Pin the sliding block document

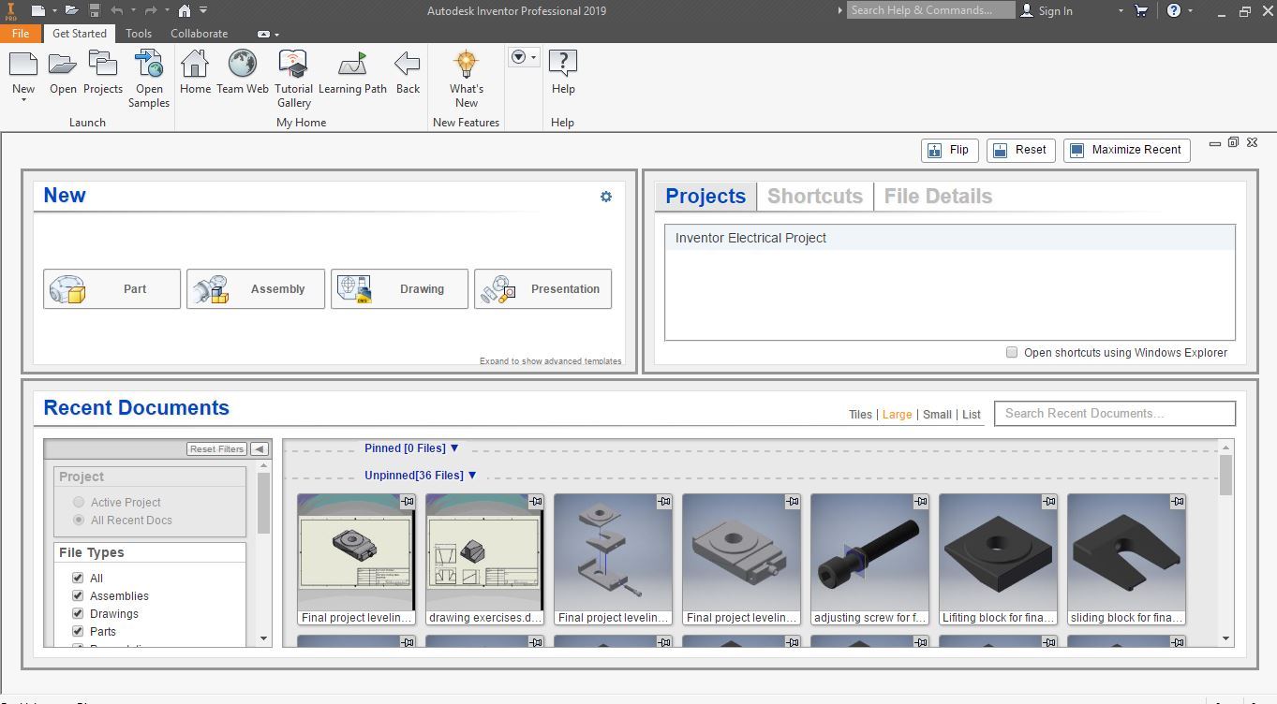[x=1178, y=502]
